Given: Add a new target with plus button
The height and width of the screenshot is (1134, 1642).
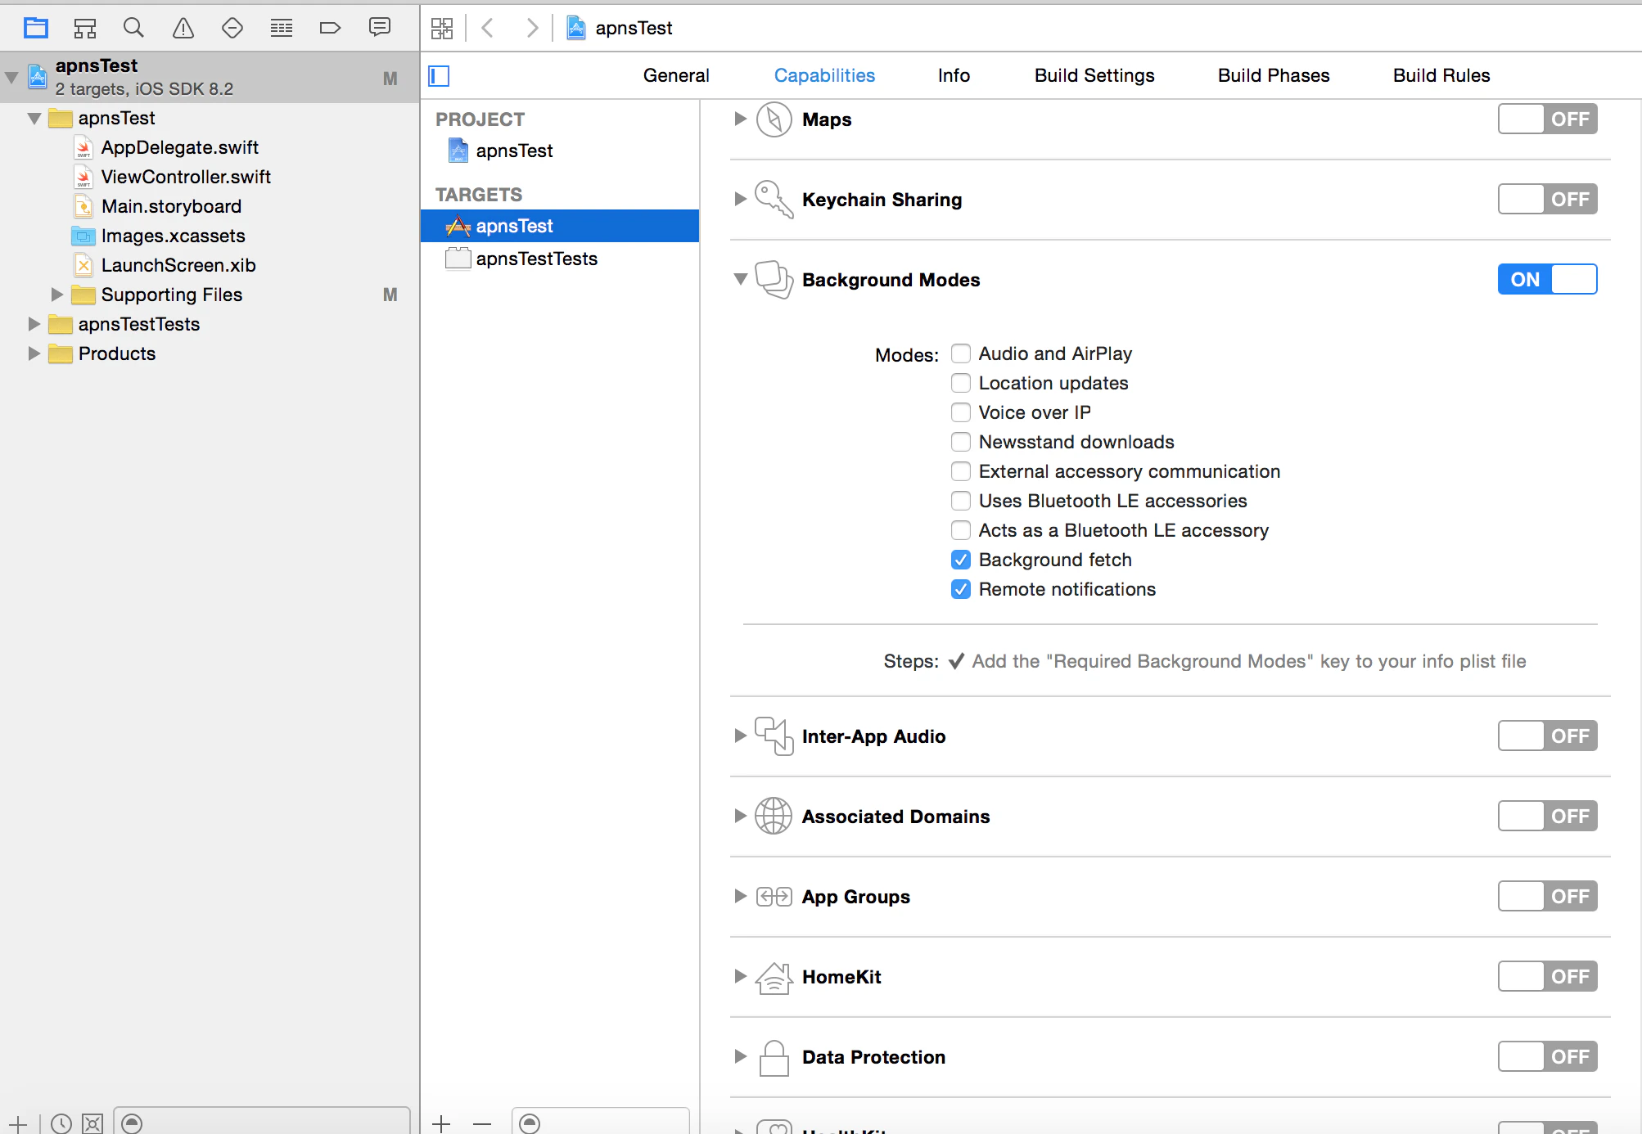Looking at the screenshot, I should point(442,1123).
